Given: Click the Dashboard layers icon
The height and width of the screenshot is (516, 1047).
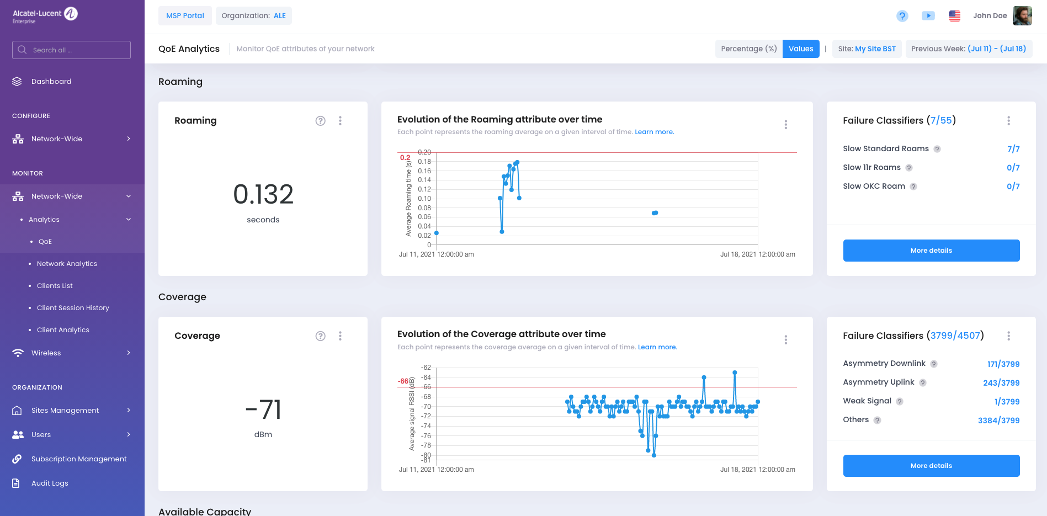Looking at the screenshot, I should (x=17, y=81).
